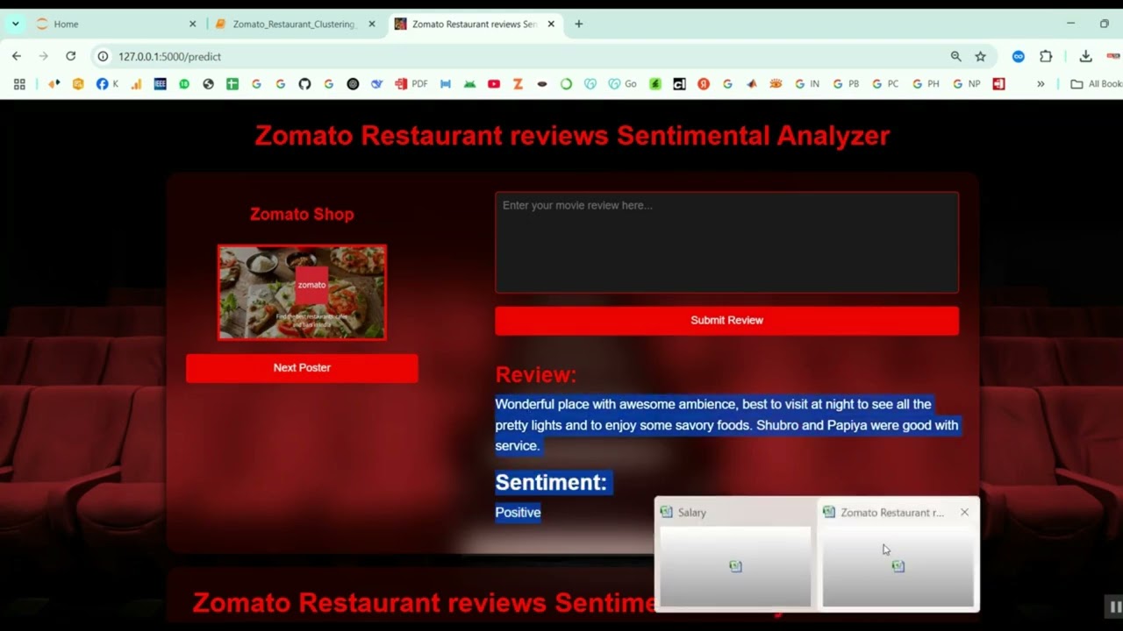The width and height of the screenshot is (1123, 631).
Task: Open the All Bookmarks folder
Action: [1097, 84]
